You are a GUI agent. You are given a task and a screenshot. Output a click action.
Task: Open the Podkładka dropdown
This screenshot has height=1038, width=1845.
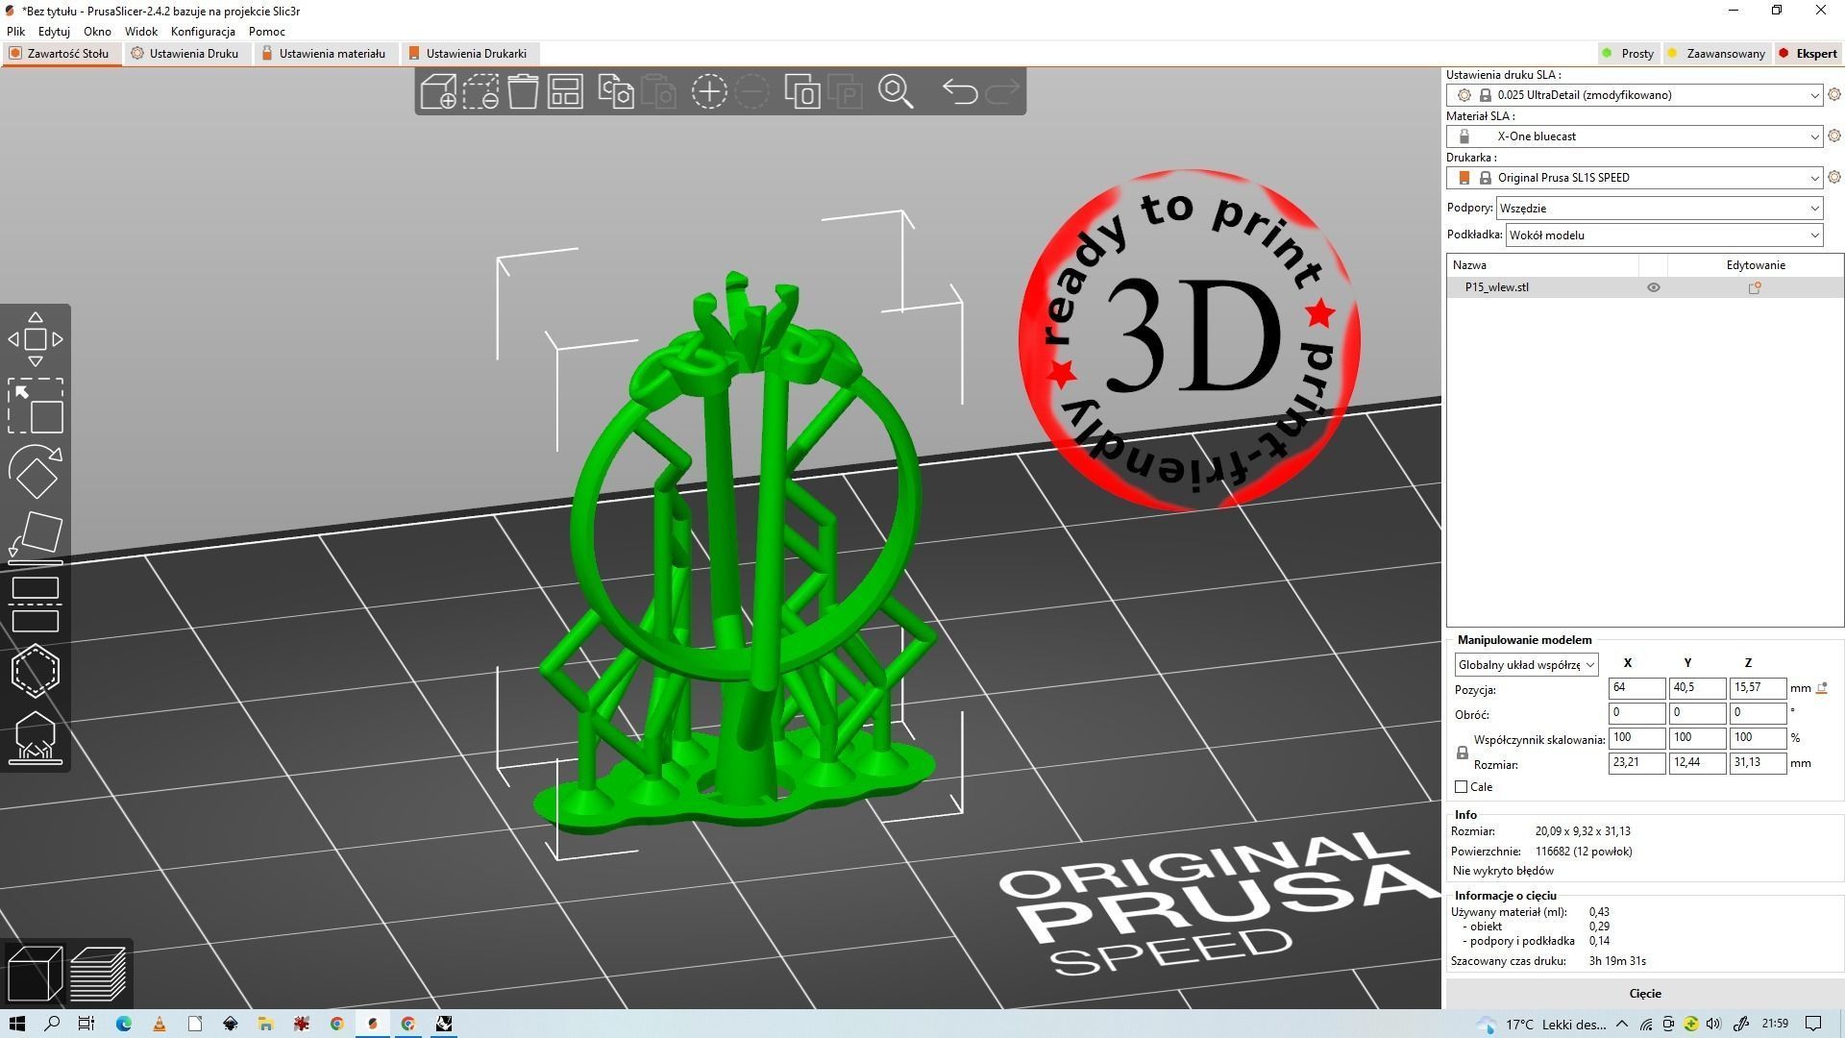tap(1663, 235)
